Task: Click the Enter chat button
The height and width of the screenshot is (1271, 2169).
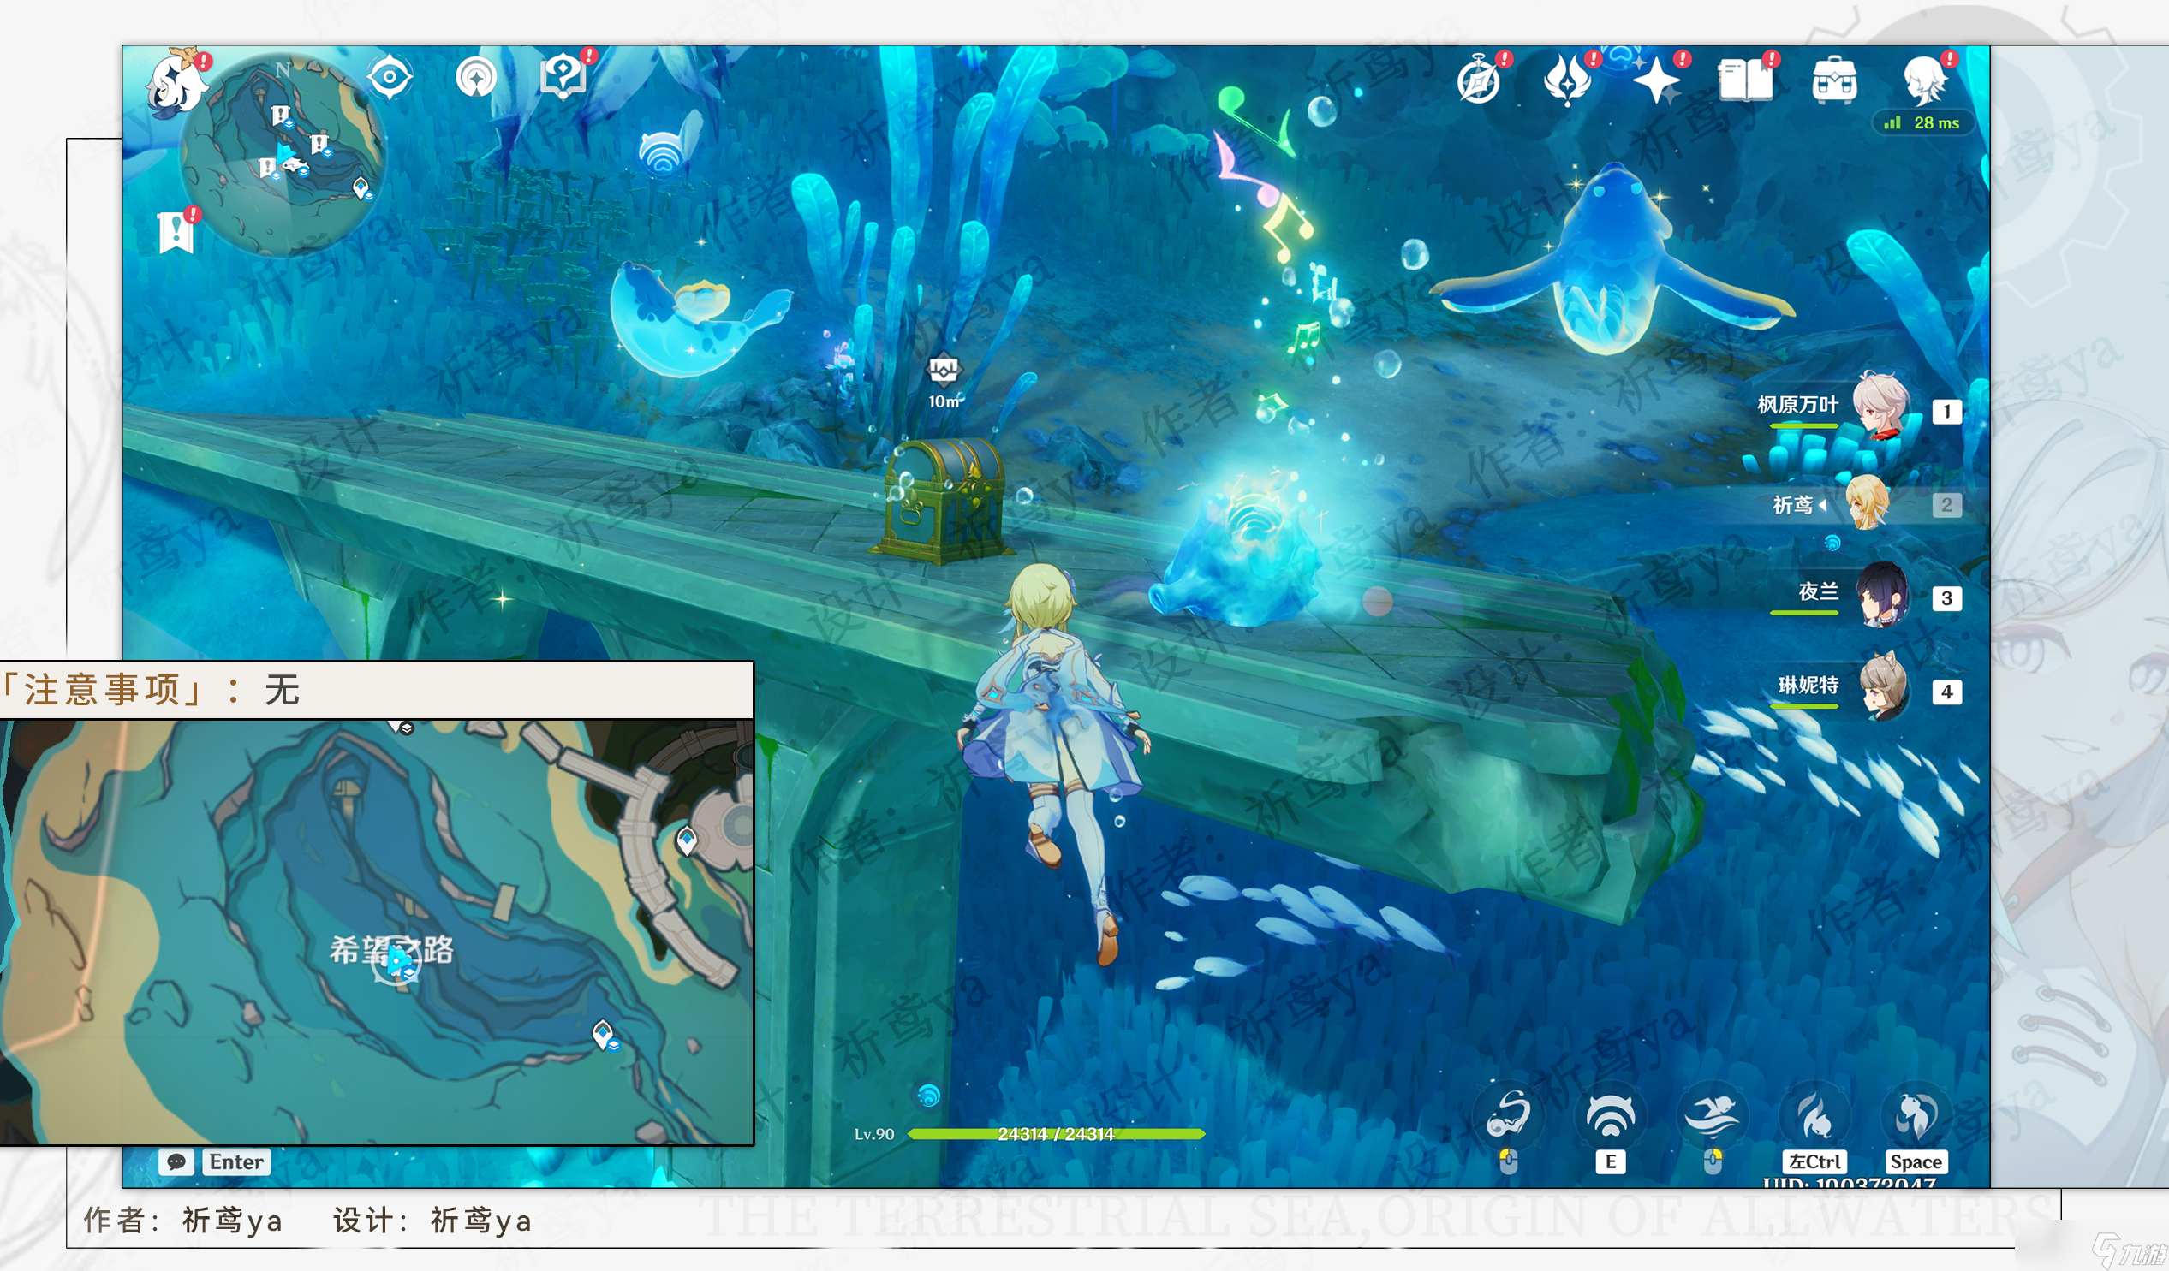Action: [215, 1161]
